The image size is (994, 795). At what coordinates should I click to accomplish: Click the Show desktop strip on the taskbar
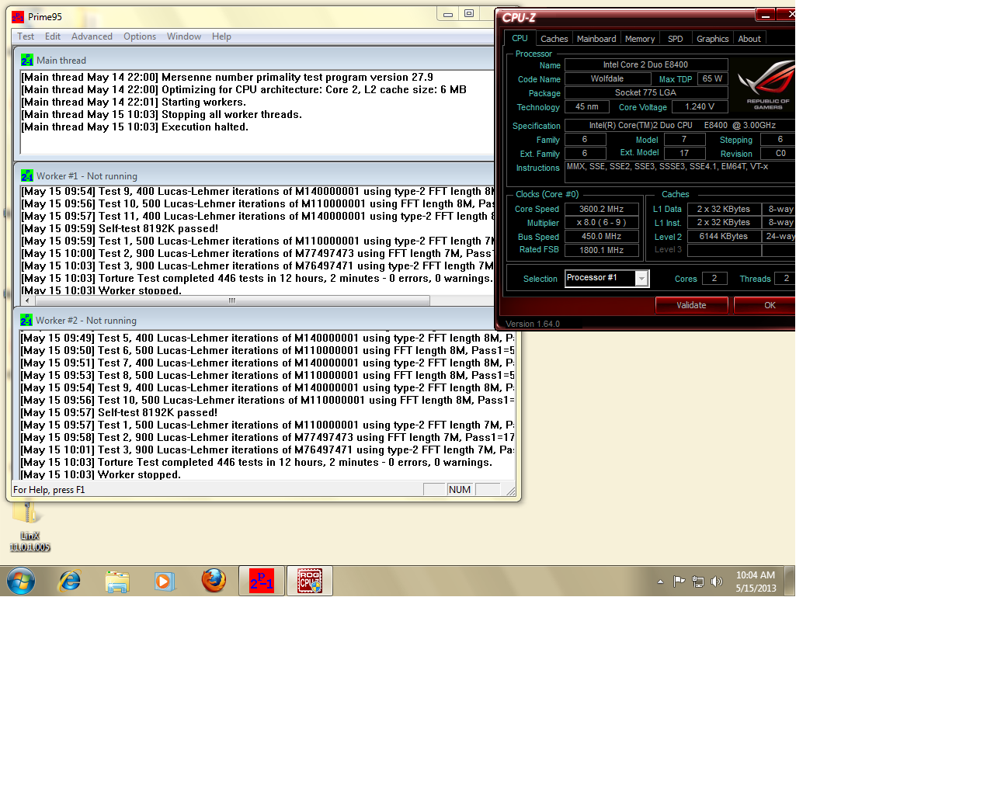pos(789,581)
